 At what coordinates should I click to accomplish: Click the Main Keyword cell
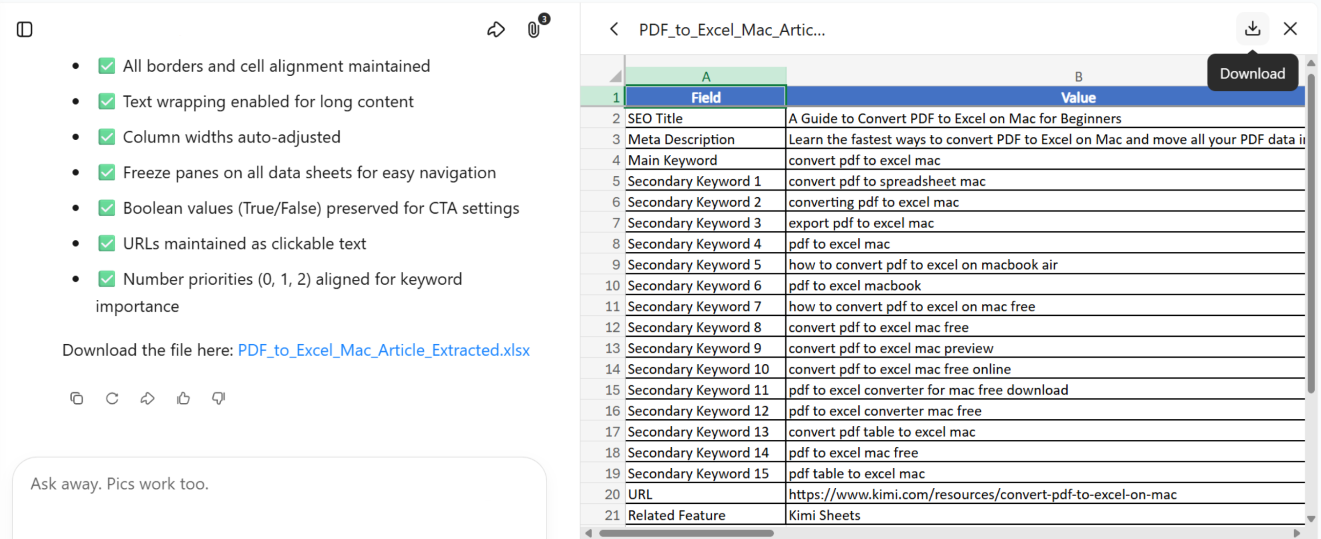pos(705,161)
